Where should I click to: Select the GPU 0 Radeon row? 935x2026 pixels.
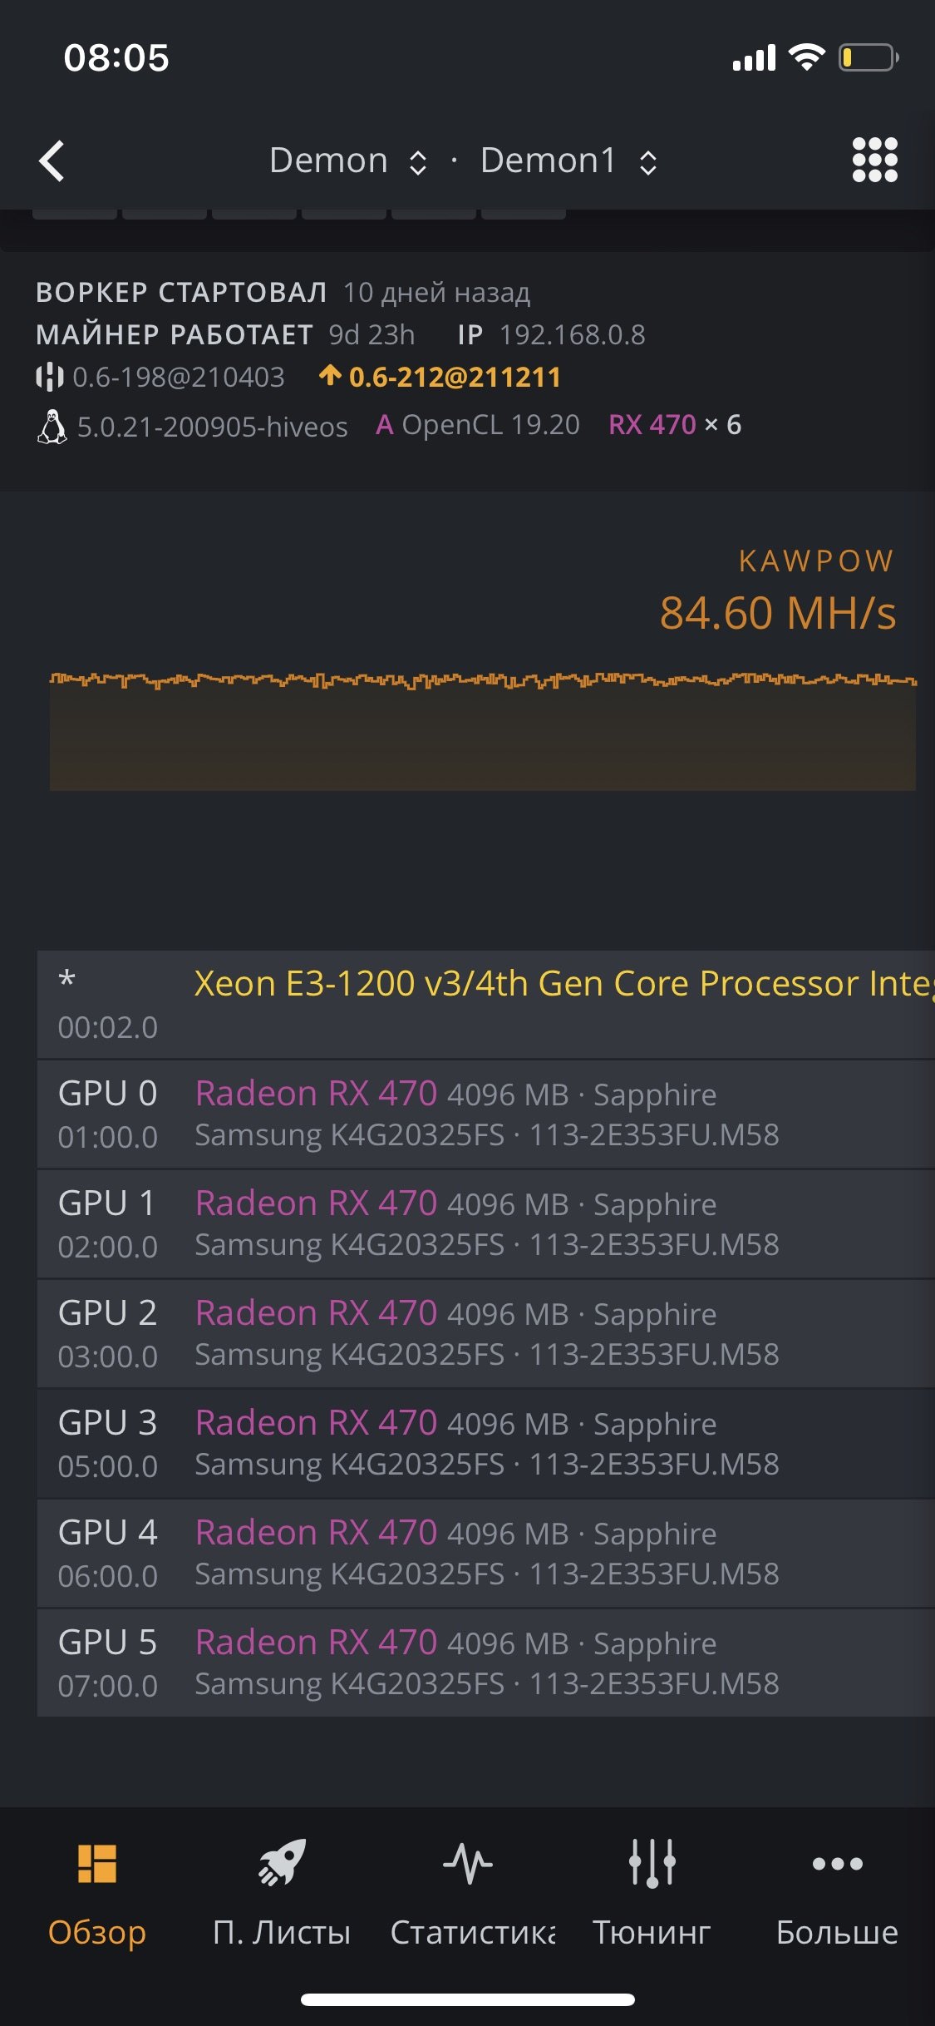486,1114
